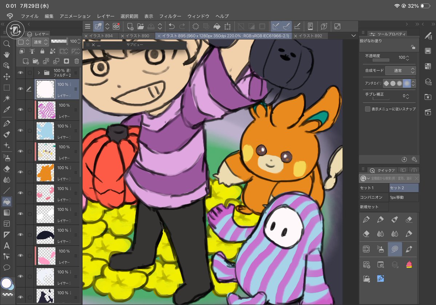
Task: Open the Filter menu
Action: pyautogui.click(x=170, y=16)
